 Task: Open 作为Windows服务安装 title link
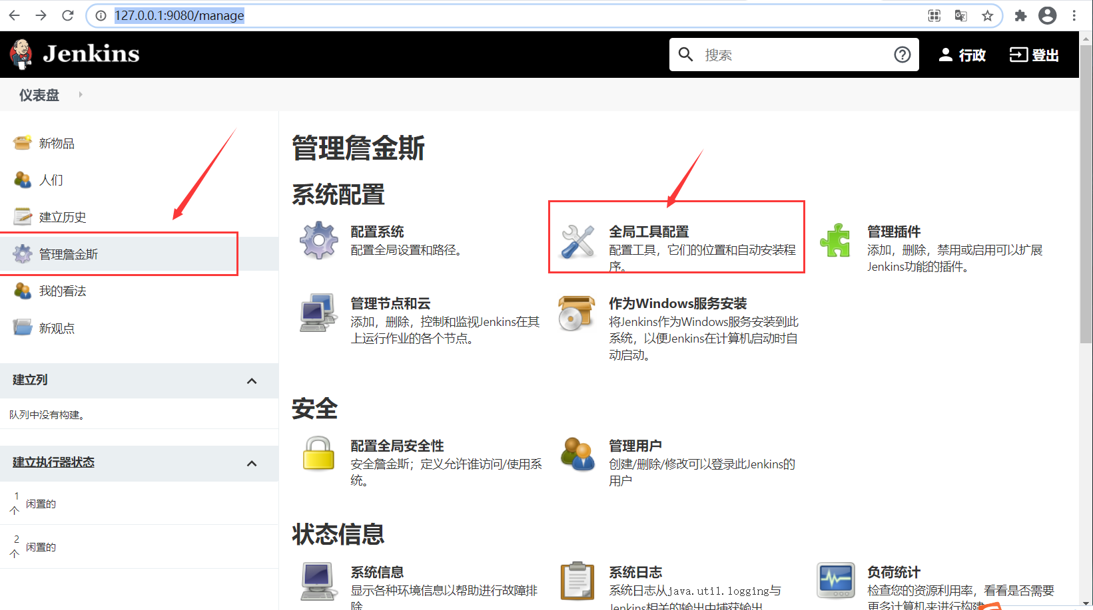(678, 303)
